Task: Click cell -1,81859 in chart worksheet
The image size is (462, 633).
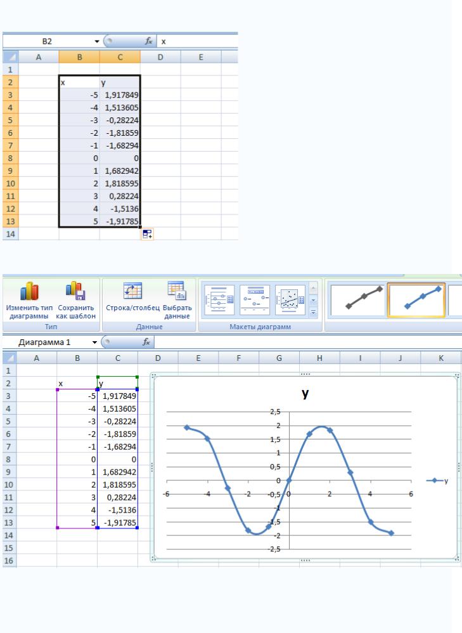Action: click(117, 434)
